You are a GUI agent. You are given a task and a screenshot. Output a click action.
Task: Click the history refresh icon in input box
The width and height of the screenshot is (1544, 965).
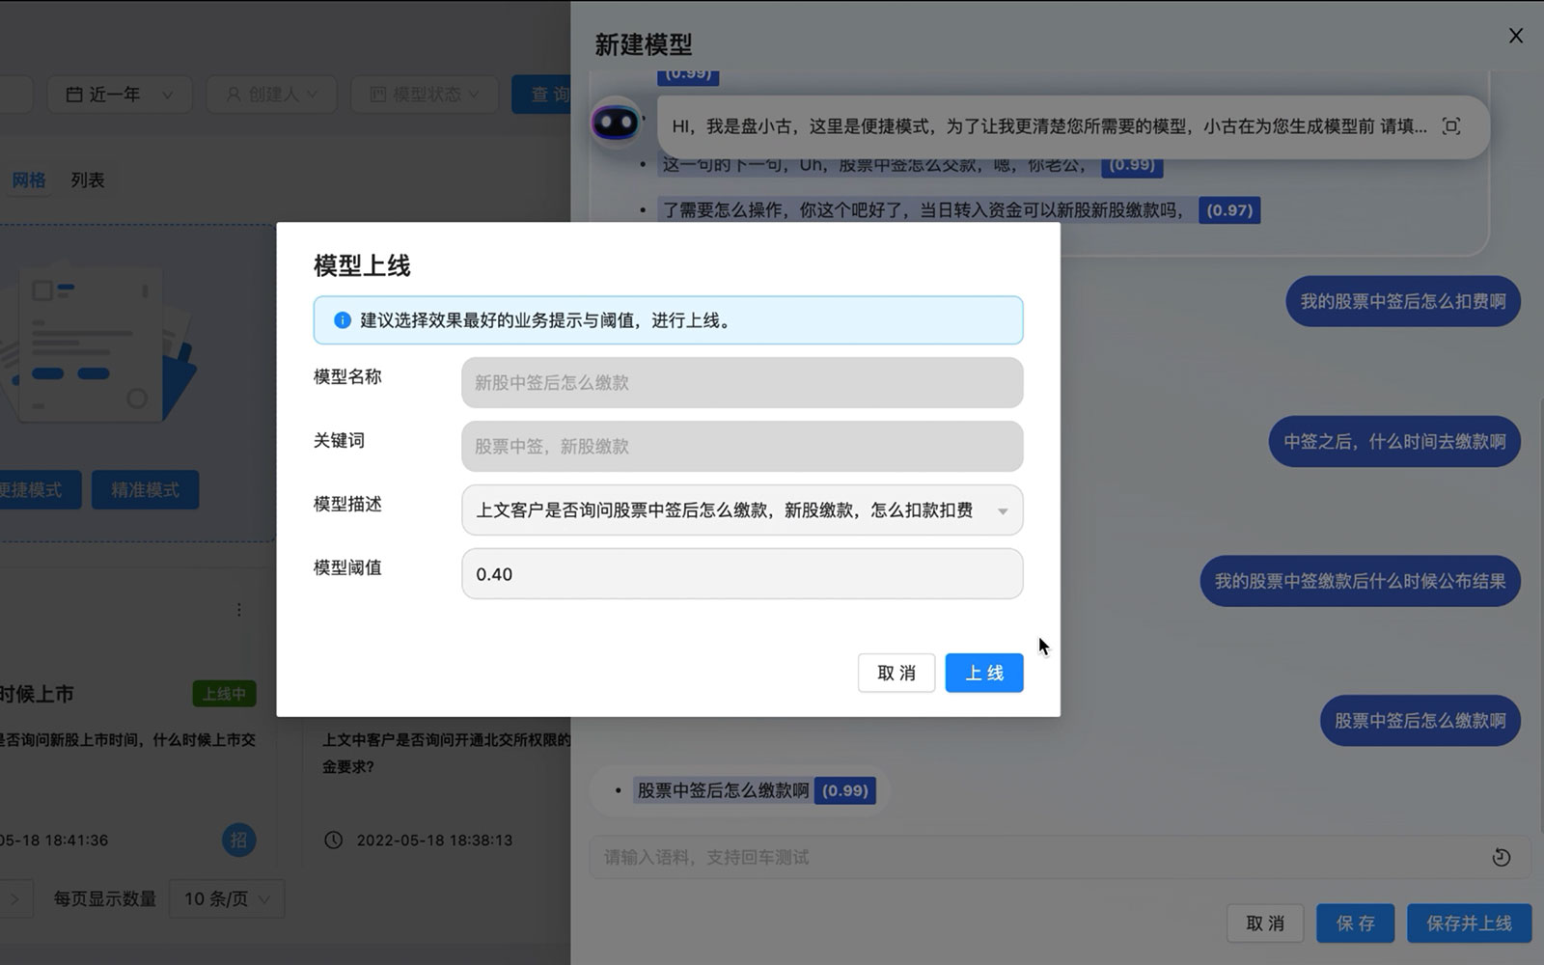coord(1501,857)
